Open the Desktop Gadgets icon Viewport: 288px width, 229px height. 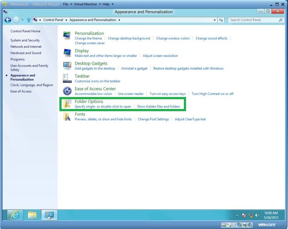pos(67,66)
